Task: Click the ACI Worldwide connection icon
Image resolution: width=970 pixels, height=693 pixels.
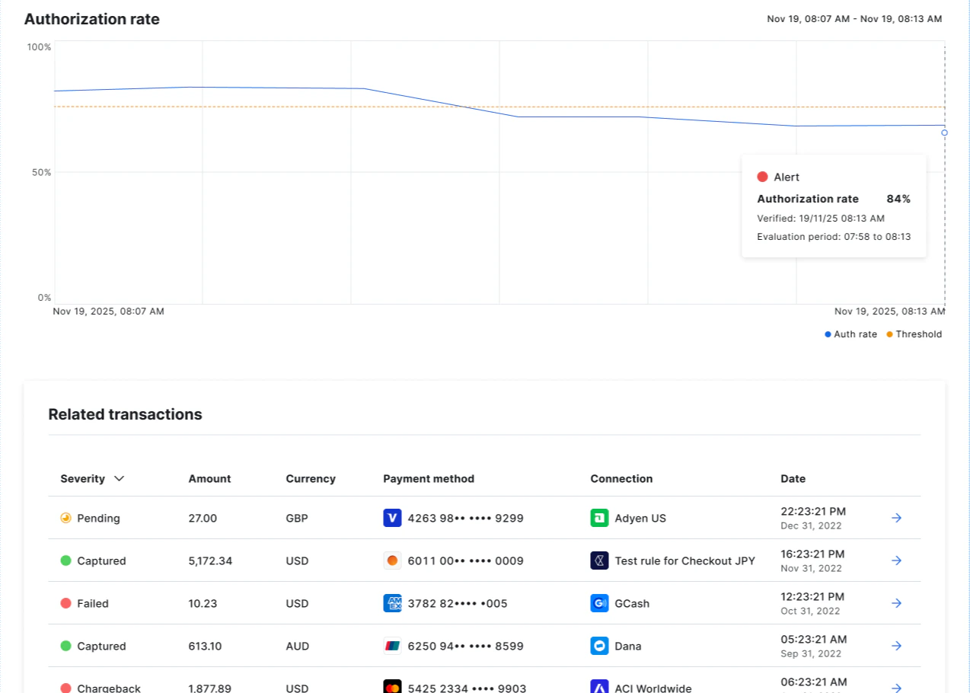Action: tap(598, 687)
